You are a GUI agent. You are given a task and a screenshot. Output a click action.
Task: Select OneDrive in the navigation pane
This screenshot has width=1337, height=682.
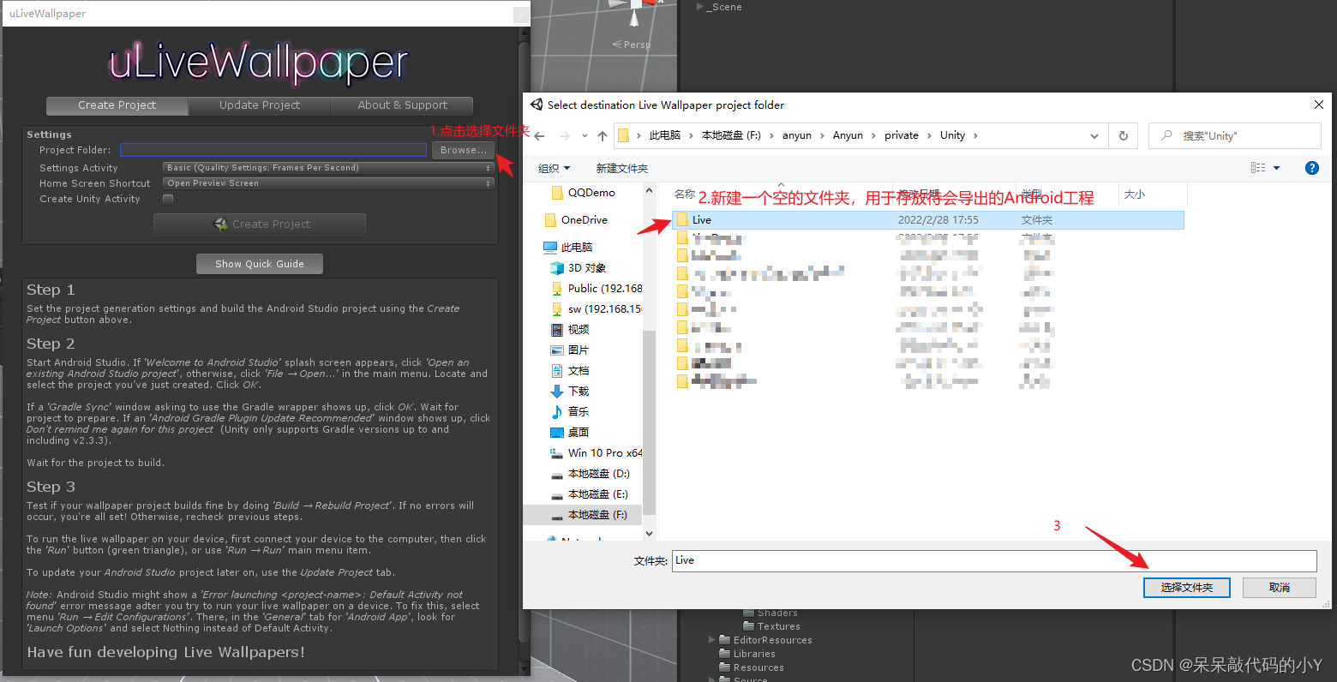[x=584, y=220]
